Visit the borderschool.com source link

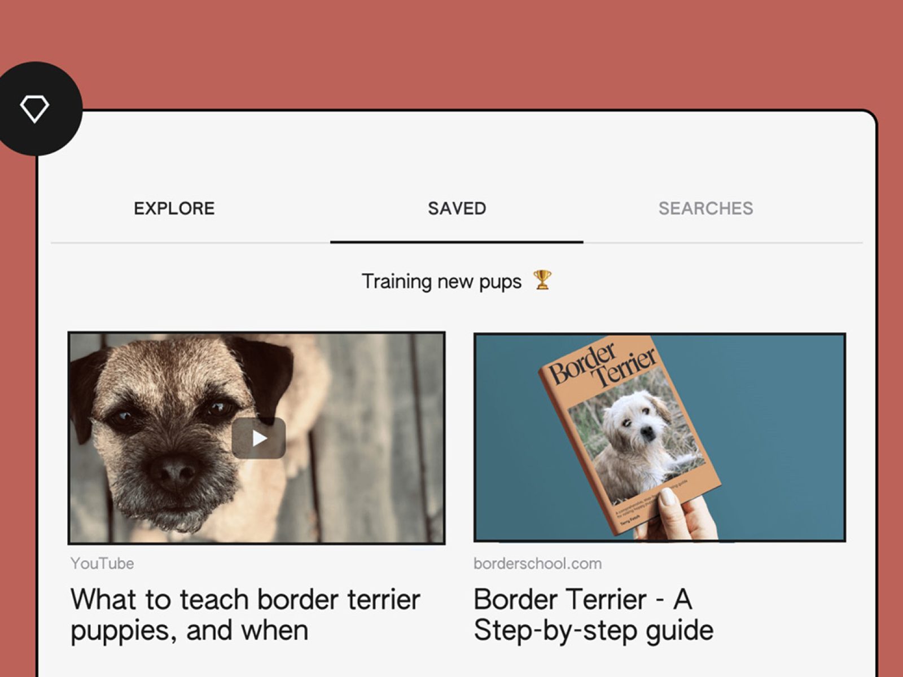point(537,563)
